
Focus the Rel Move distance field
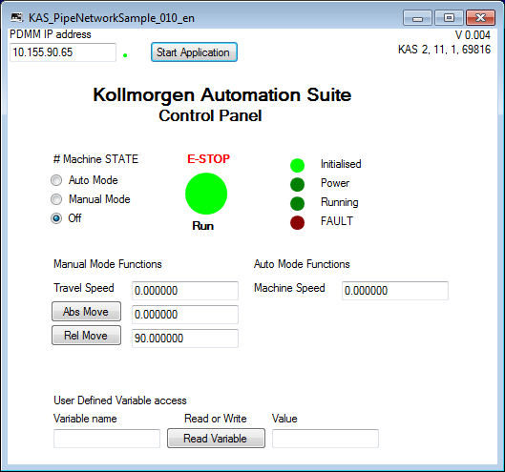point(185,339)
